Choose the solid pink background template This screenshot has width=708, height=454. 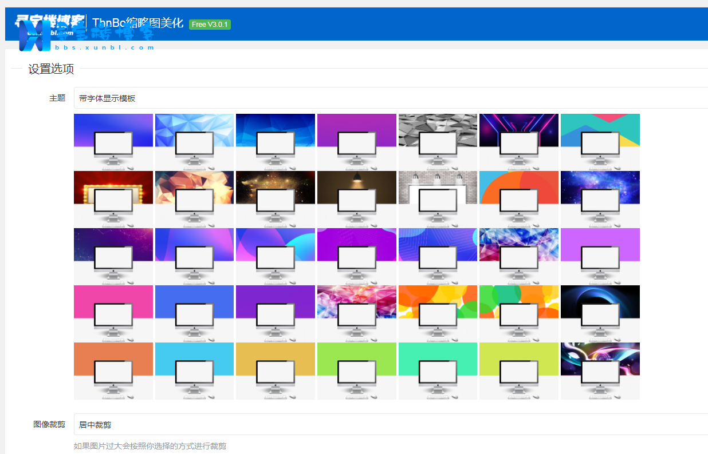tap(113, 313)
